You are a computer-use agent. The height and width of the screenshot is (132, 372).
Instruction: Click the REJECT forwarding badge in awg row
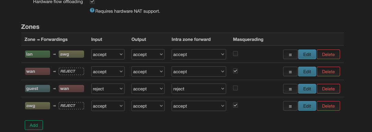point(71,106)
